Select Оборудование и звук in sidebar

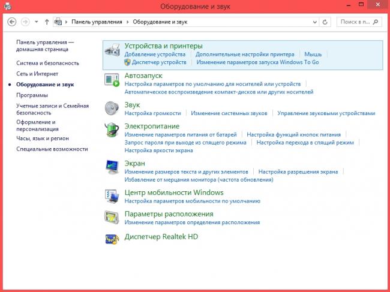coord(45,85)
